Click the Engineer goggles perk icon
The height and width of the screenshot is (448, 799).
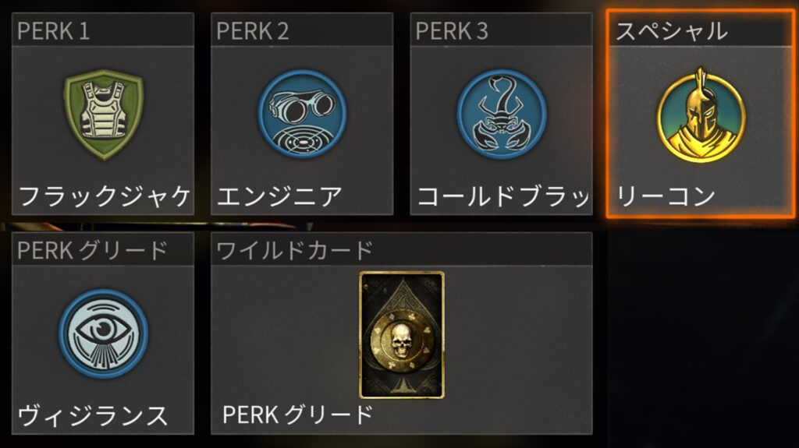302,114
